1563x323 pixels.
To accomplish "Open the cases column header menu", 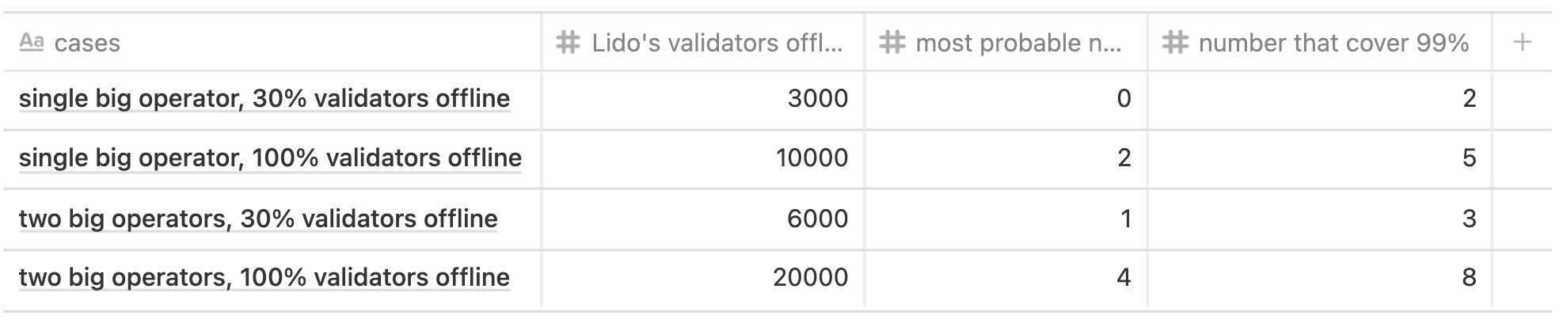I will click(272, 42).
